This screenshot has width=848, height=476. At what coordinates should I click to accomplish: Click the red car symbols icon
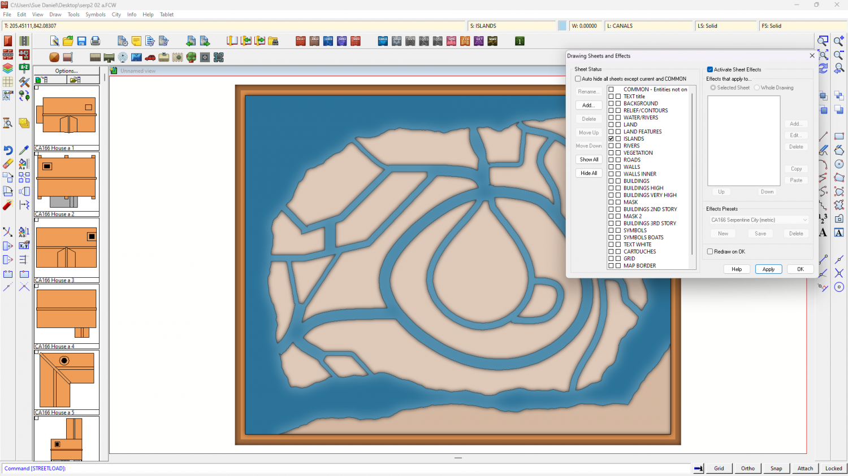pos(150,57)
